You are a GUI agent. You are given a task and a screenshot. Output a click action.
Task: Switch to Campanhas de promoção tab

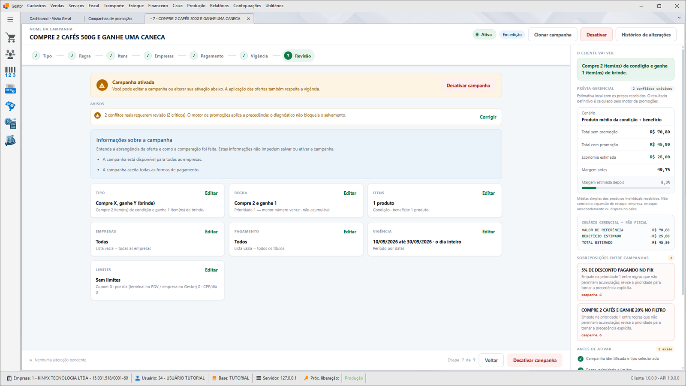pyautogui.click(x=110, y=19)
